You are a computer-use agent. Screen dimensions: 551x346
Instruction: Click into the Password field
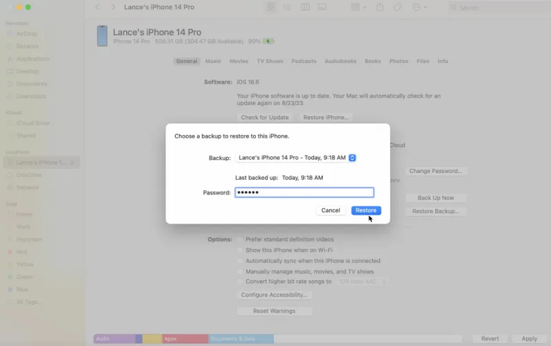304,192
